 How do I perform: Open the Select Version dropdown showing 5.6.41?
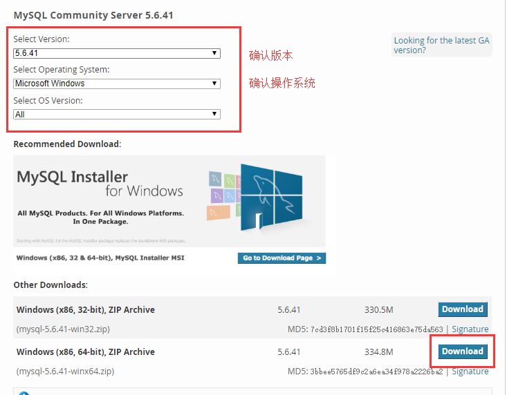coord(117,53)
